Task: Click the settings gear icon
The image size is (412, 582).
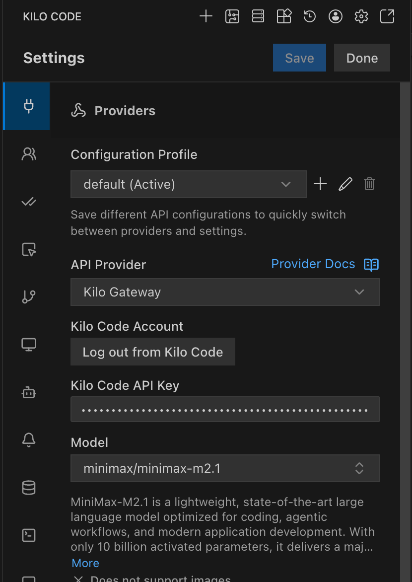Action: 361,16
